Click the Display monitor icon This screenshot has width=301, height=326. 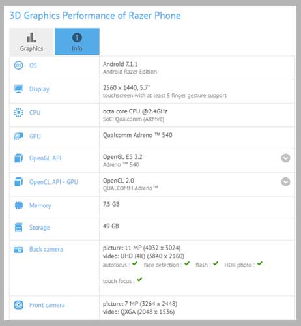(x=18, y=89)
